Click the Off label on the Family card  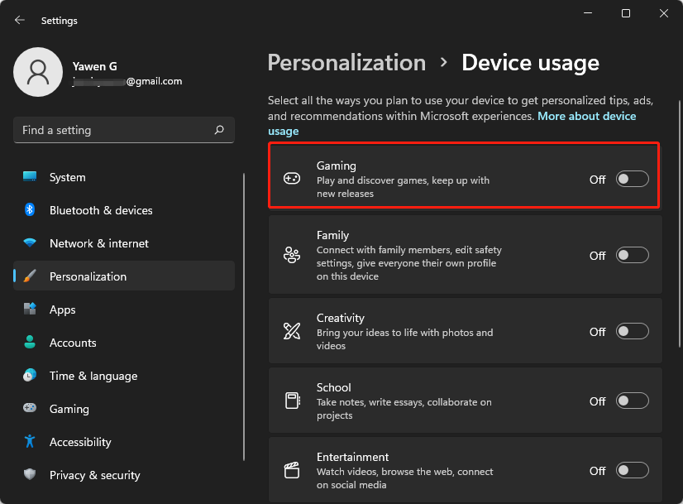pos(597,256)
